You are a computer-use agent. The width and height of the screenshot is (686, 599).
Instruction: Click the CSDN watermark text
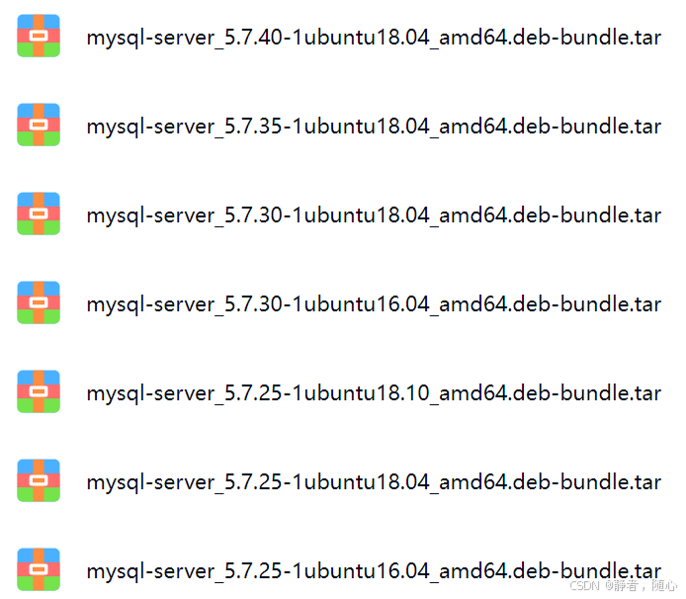624,585
